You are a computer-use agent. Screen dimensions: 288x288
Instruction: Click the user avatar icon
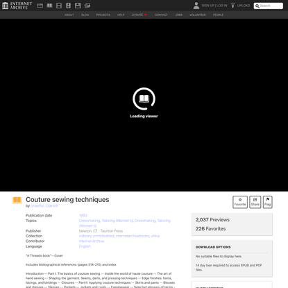click(x=196, y=6)
